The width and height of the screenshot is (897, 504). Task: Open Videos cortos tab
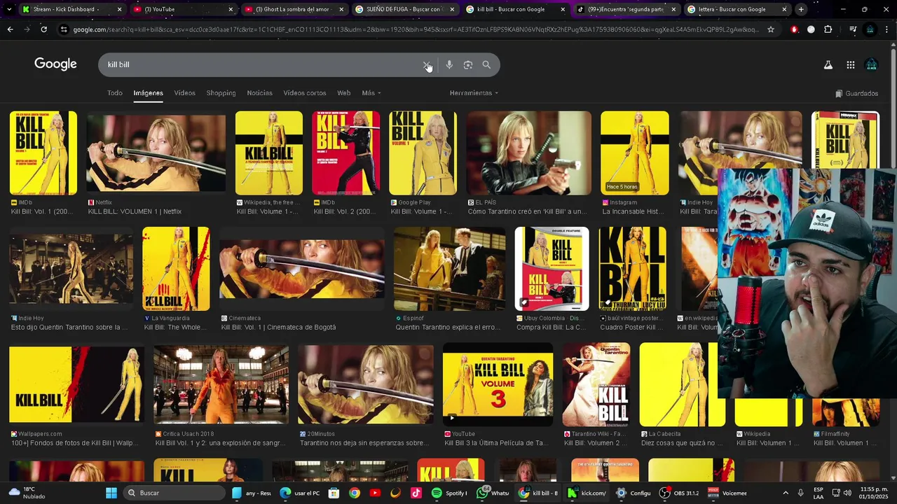pos(305,93)
